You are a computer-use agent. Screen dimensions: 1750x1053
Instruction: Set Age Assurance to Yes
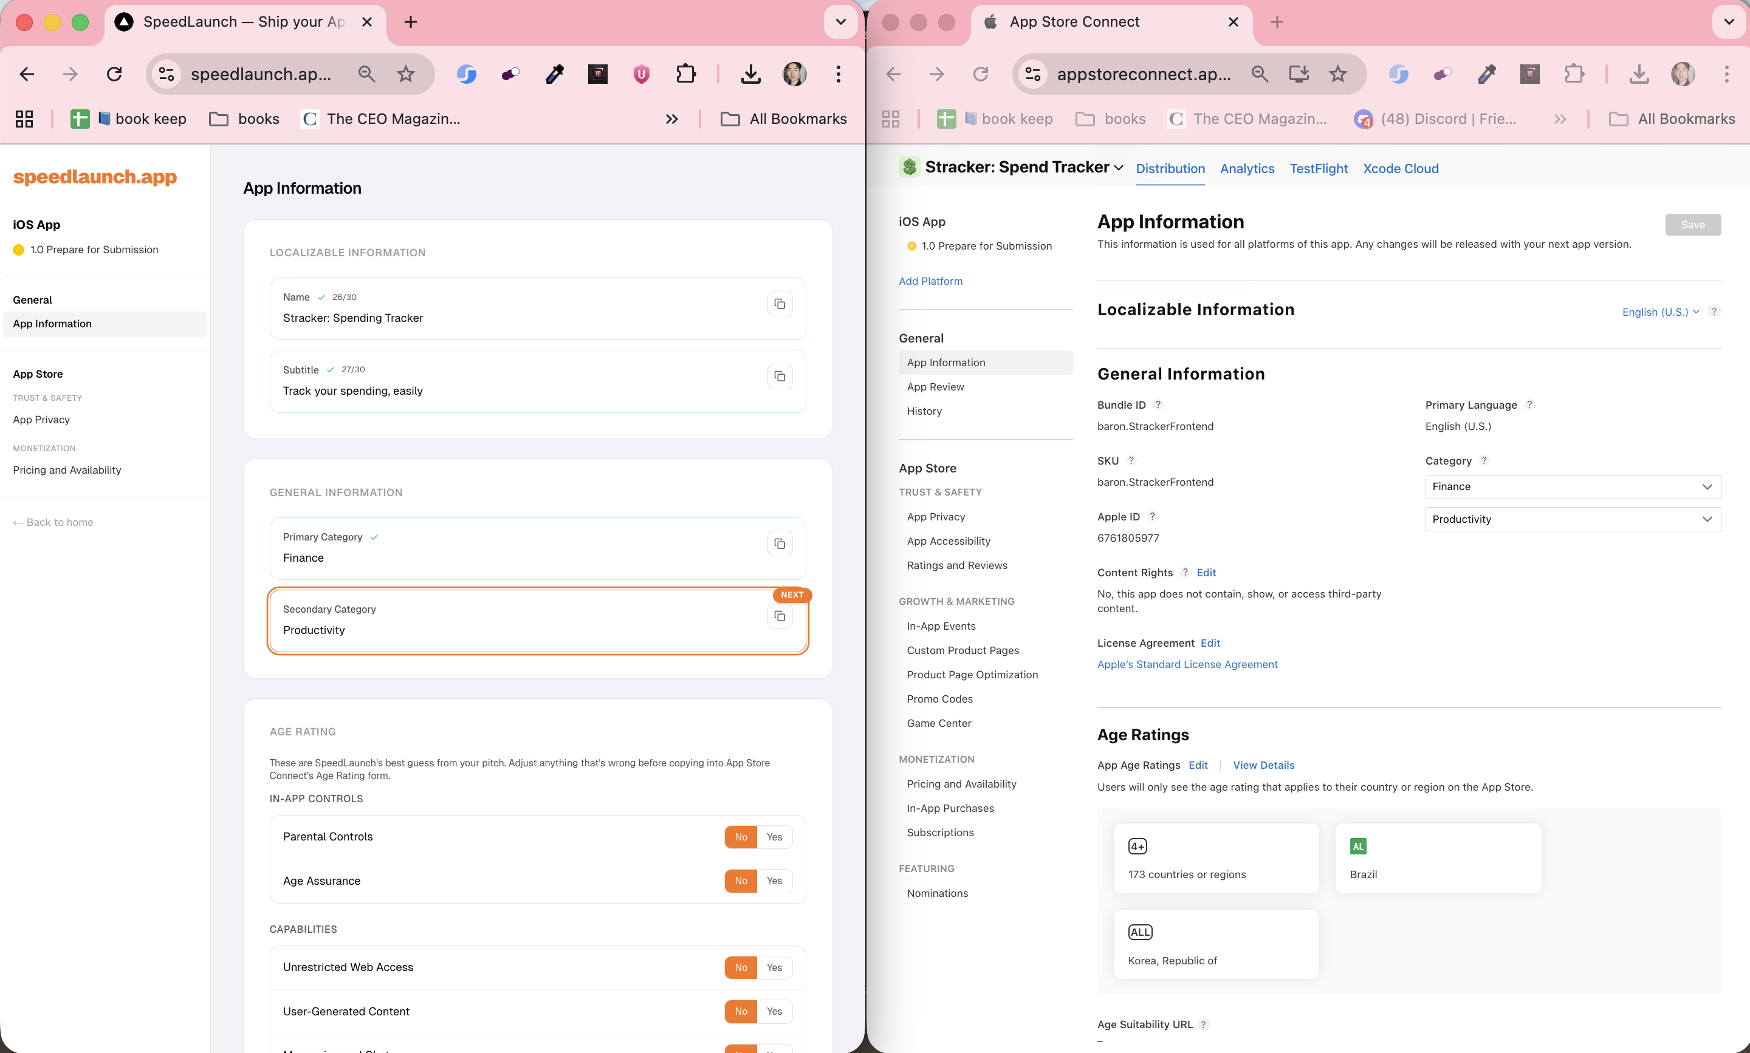pyautogui.click(x=774, y=881)
